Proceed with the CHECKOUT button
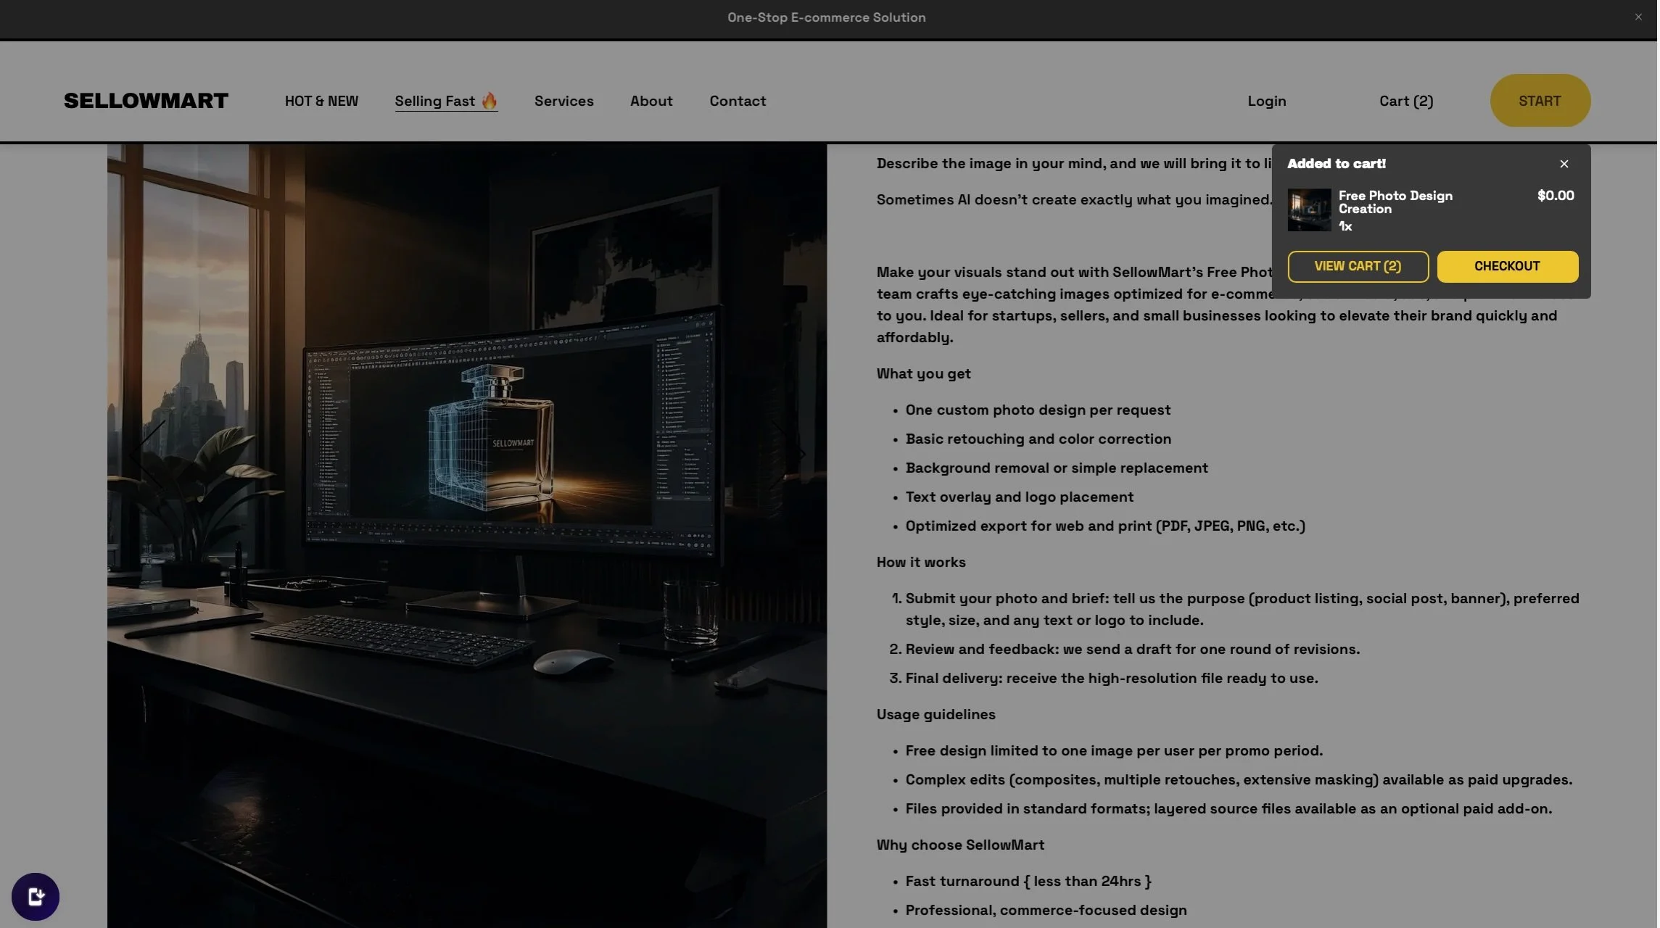The image size is (1660, 928). [1508, 267]
